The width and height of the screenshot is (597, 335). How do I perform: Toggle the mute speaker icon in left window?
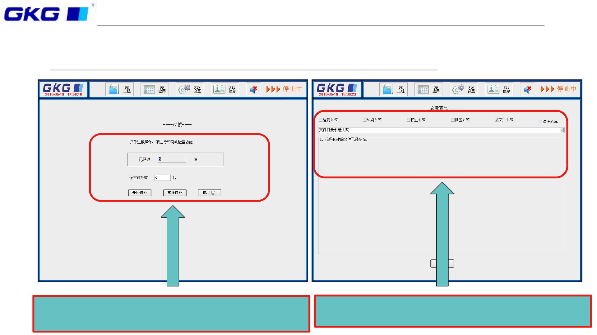click(x=253, y=89)
